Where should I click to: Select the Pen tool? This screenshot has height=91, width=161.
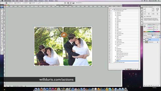click(x=2, y=33)
